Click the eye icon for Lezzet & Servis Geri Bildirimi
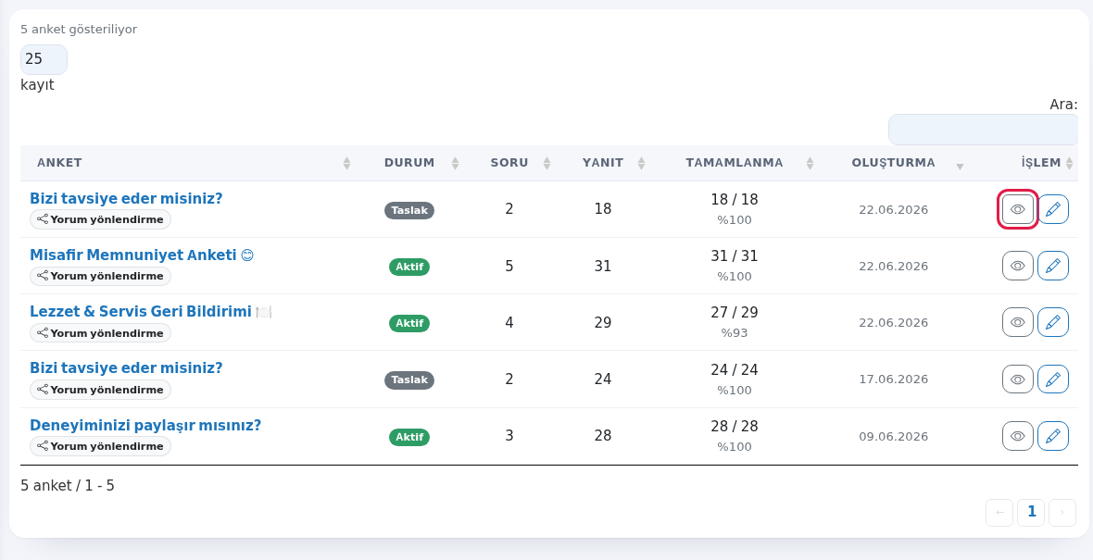Viewport: 1093px width, 560px height. tap(1018, 322)
